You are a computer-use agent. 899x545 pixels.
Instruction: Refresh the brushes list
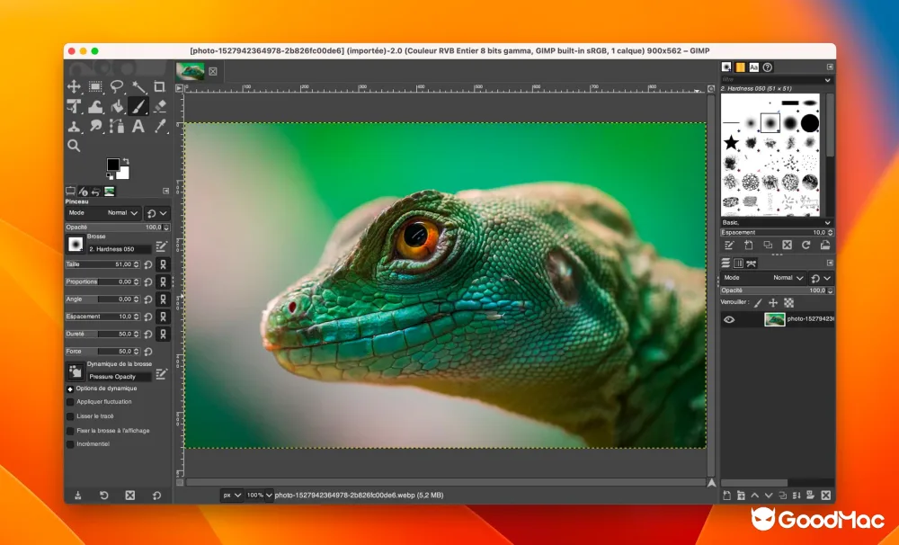point(806,246)
